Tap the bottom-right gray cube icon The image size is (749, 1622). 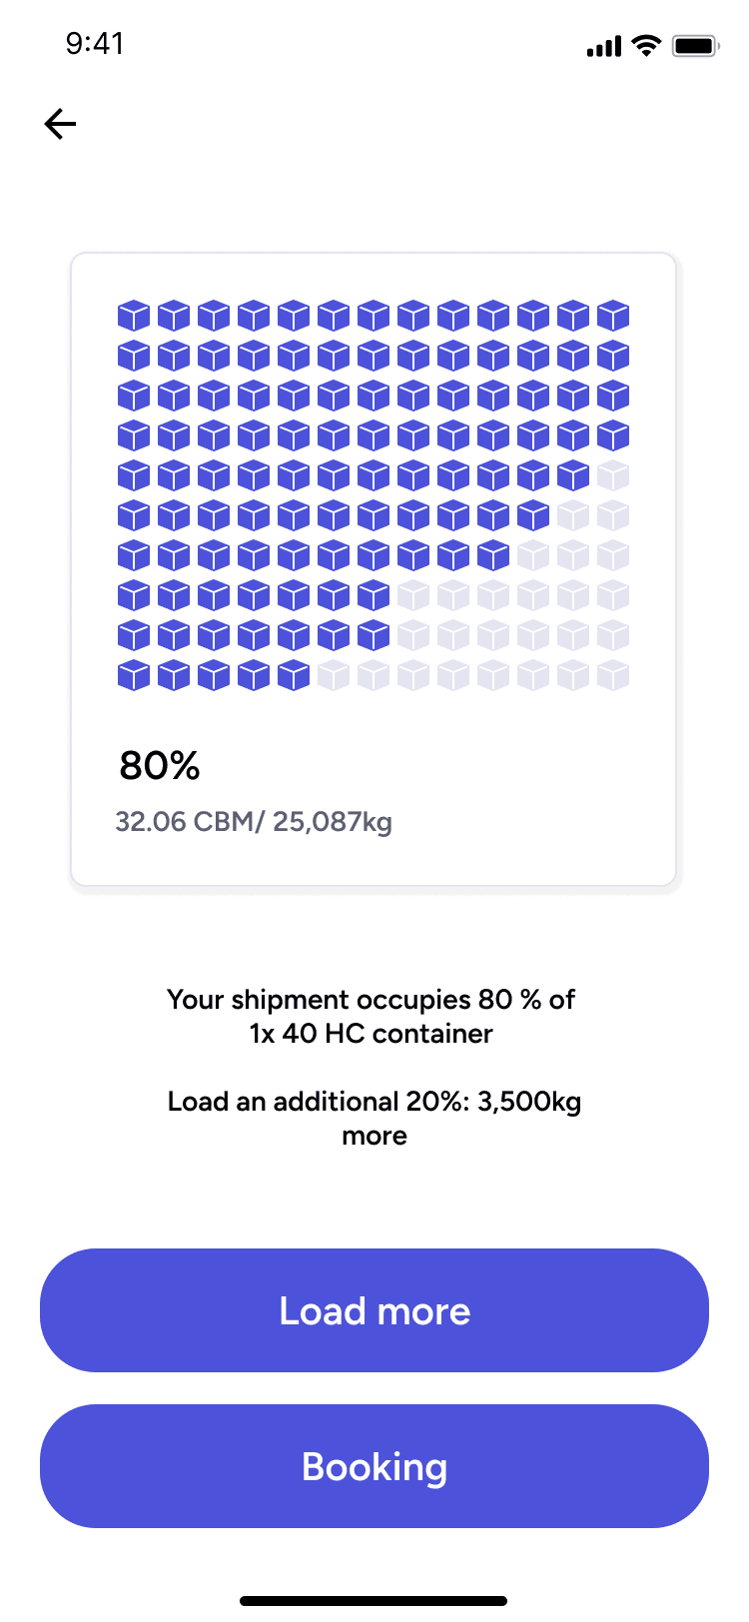tap(613, 675)
